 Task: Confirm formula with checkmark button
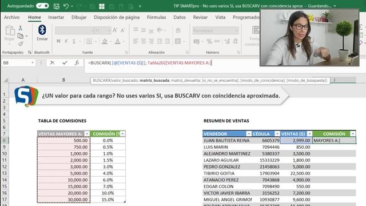[x=65, y=62]
